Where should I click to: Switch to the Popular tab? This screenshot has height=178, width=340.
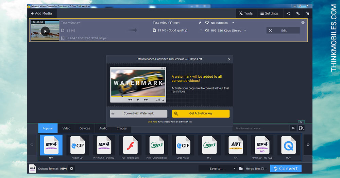tap(48, 128)
